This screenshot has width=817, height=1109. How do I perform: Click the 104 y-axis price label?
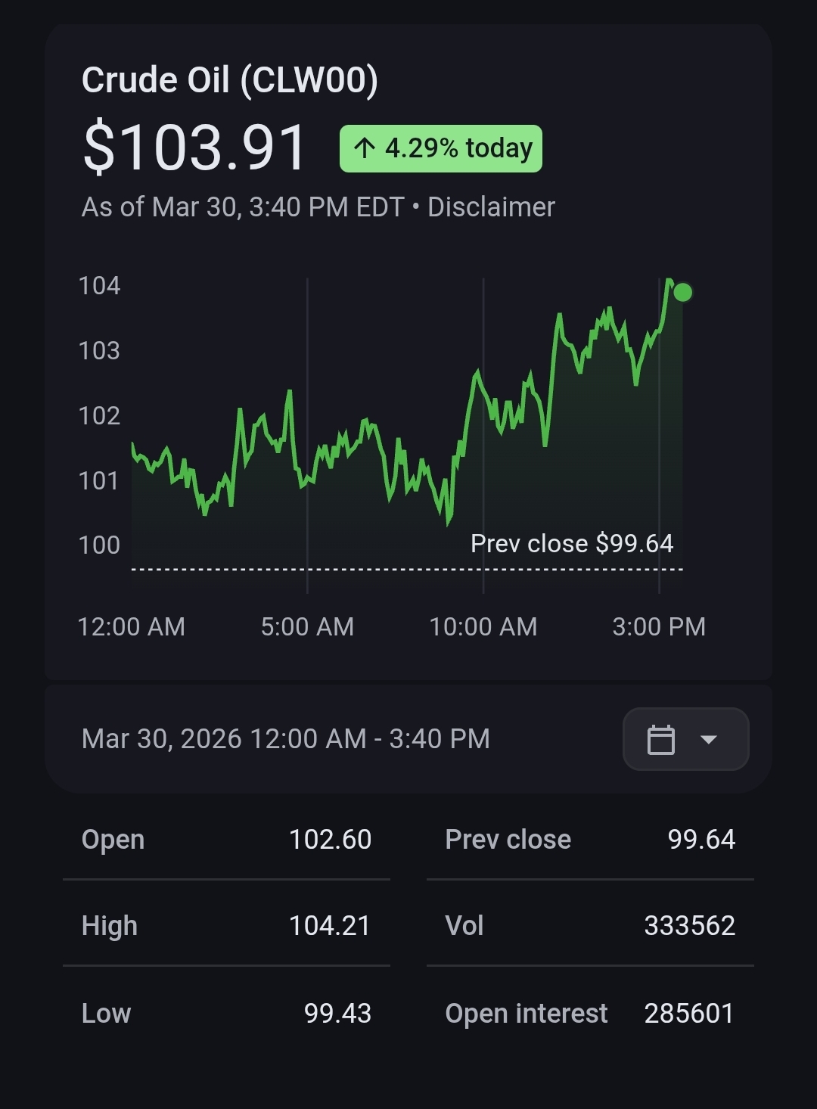(x=99, y=286)
